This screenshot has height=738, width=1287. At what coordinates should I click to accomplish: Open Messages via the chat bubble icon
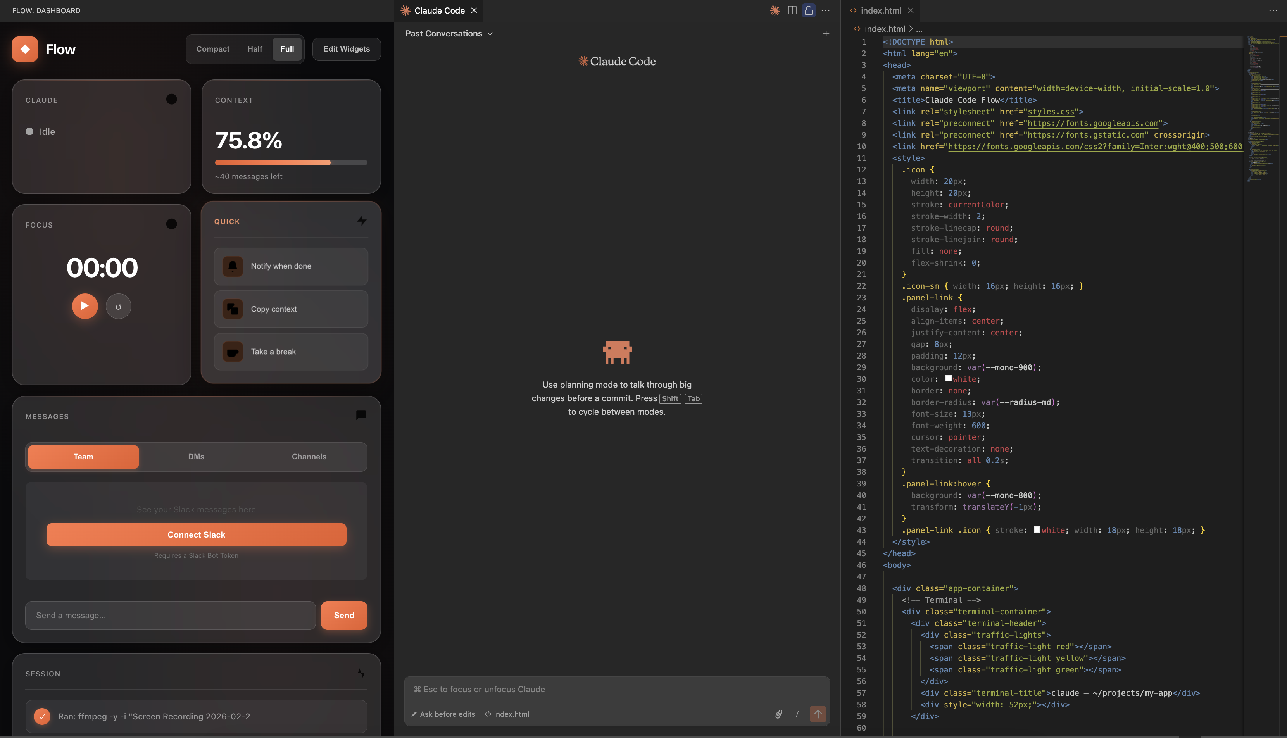(361, 415)
